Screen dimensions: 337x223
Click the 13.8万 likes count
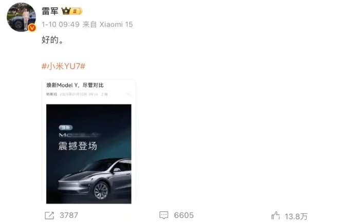coord(296,216)
